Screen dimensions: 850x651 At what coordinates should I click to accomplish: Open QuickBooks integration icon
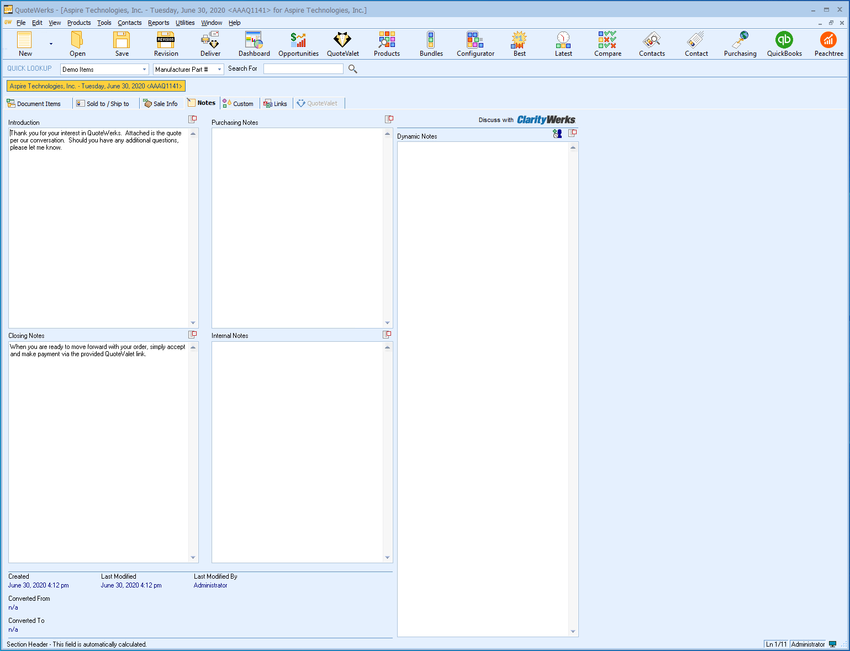click(x=784, y=44)
